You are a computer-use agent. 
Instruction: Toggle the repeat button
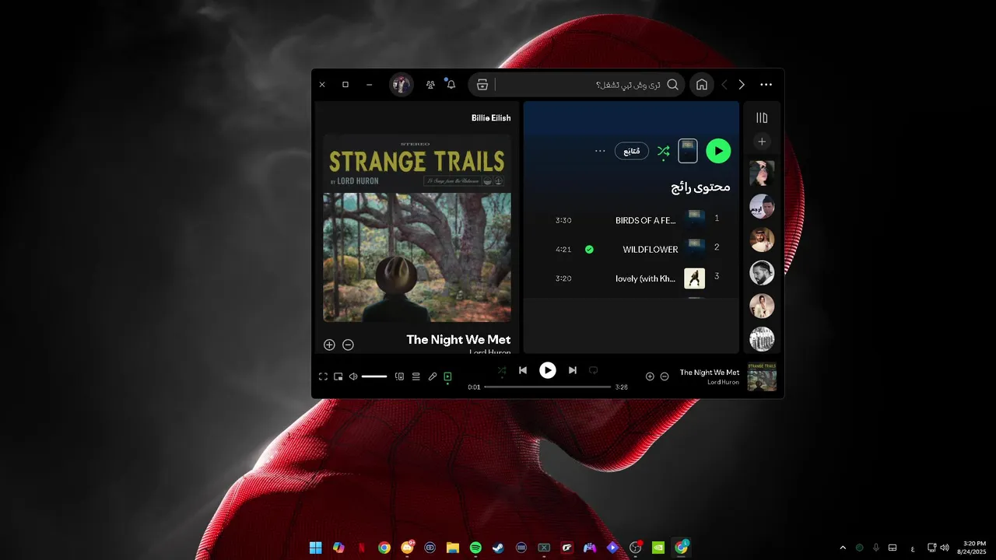pyautogui.click(x=593, y=370)
